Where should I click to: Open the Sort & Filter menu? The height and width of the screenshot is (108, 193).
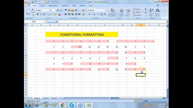(151, 12)
